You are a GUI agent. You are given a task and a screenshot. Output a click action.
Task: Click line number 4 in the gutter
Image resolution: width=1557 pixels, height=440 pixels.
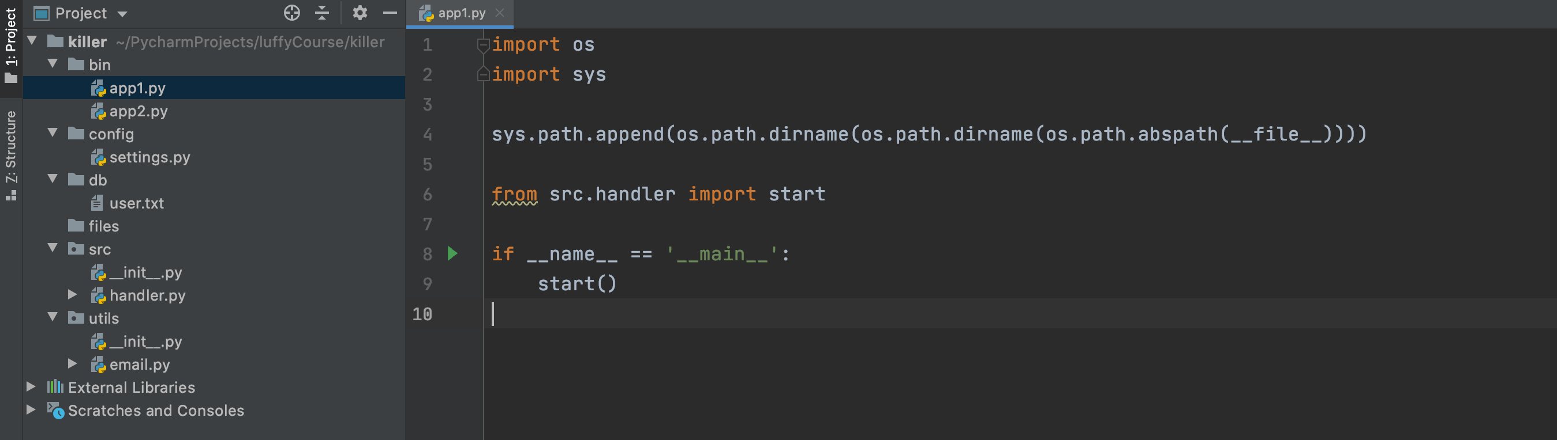(x=427, y=134)
